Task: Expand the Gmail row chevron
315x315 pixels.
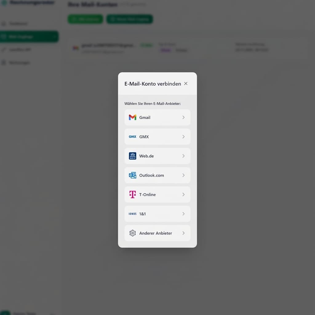Action: pyautogui.click(x=183, y=117)
